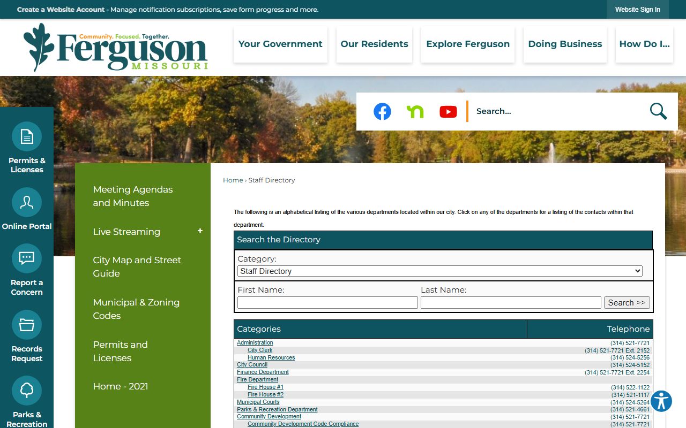686x428 pixels.
Task: Open Your Government menu
Action: 280,44
